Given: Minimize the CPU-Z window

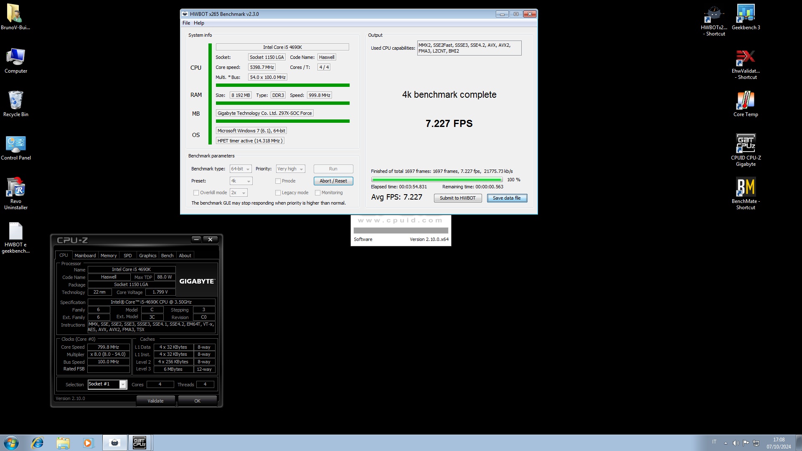Looking at the screenshot, I should [x=196, y=239].
